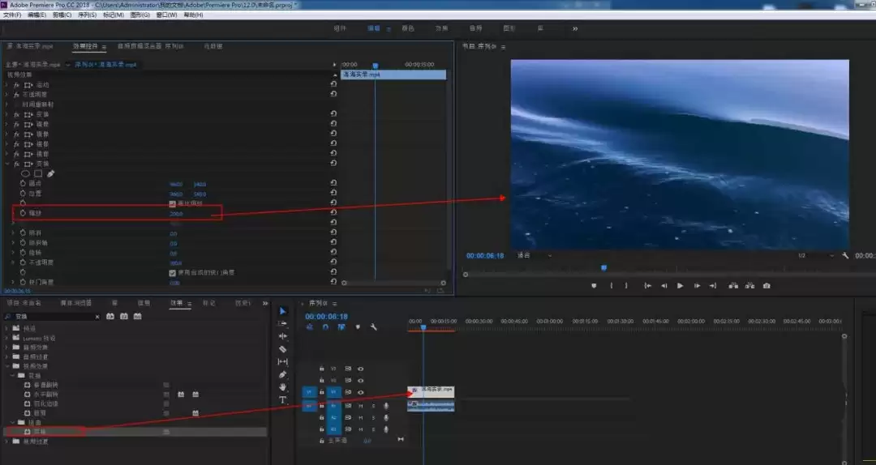Switch to the 颜色 workspace

click(x=408, y=28)
